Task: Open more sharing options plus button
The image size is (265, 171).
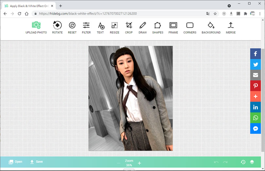Action: [256, 96]
